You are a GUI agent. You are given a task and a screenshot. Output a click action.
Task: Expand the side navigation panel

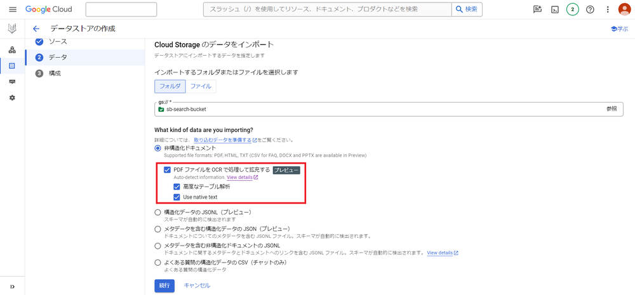tap(12, 287)
